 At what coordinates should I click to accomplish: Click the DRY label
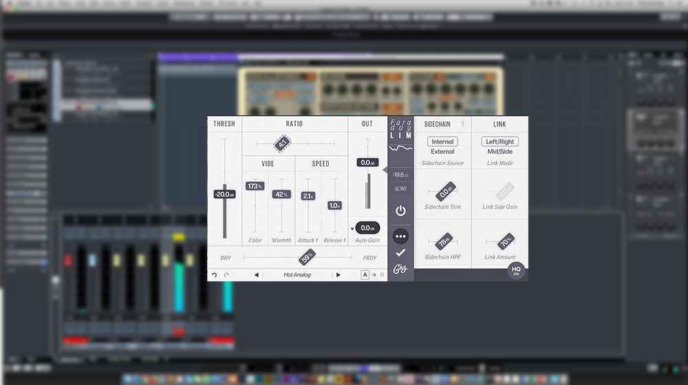point(226,258)
